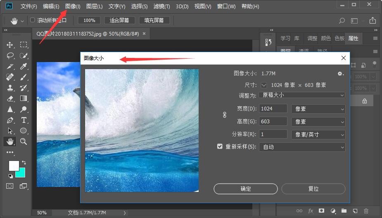
Task: Click the Fill Screen button
Action: [x=154, y=20]
